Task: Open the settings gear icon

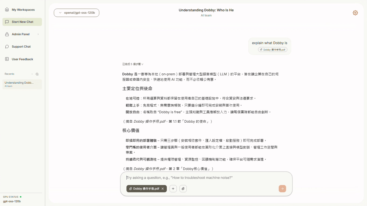Action: (x=355, y=13)
